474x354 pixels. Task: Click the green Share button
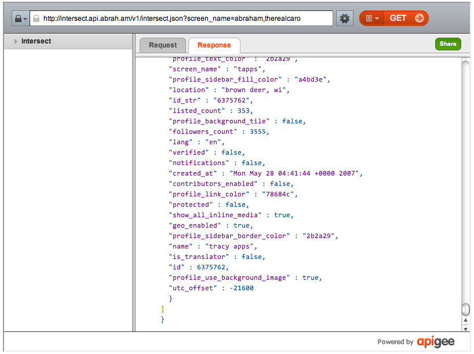pyautogui.click(x=448, y=44)
